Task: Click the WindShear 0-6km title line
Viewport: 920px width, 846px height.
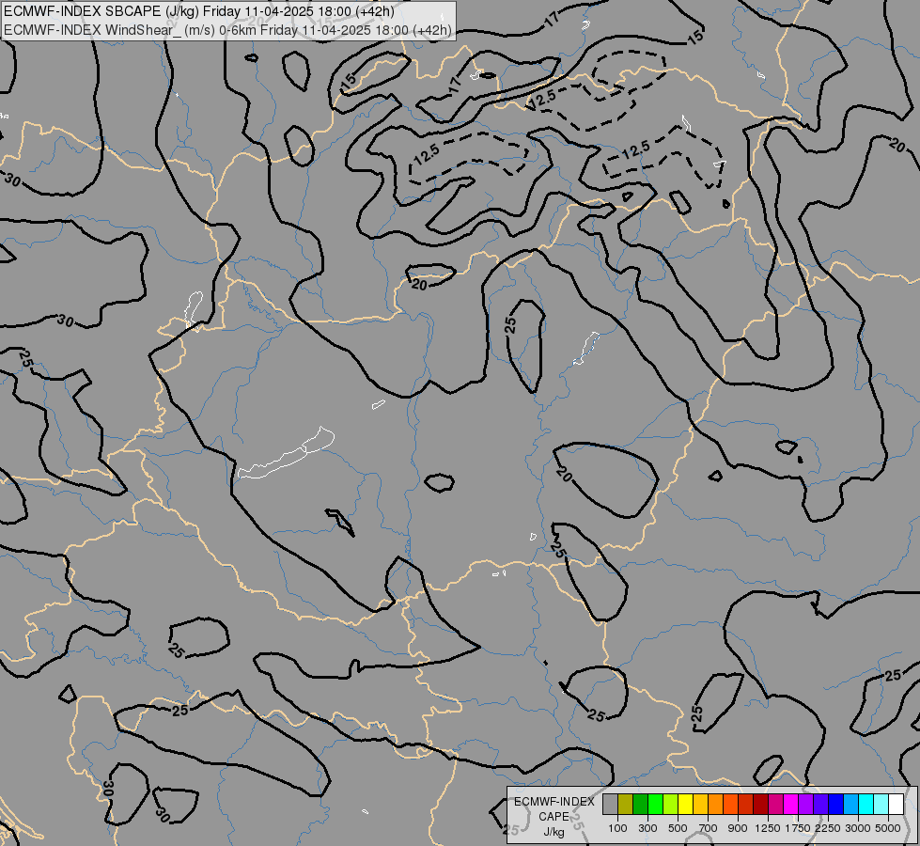Action: (x=227, y=29)
